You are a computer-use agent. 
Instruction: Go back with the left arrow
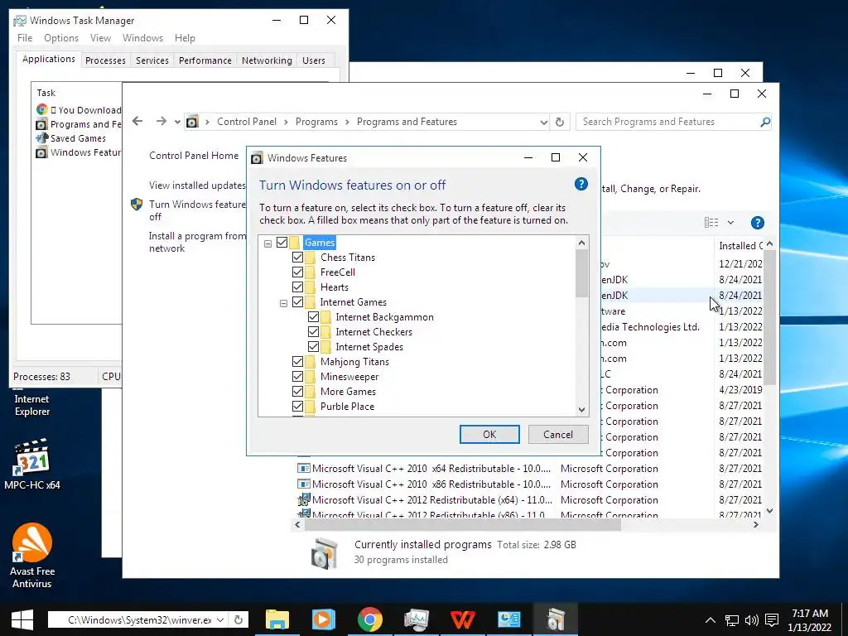click(x=137, y=121)
